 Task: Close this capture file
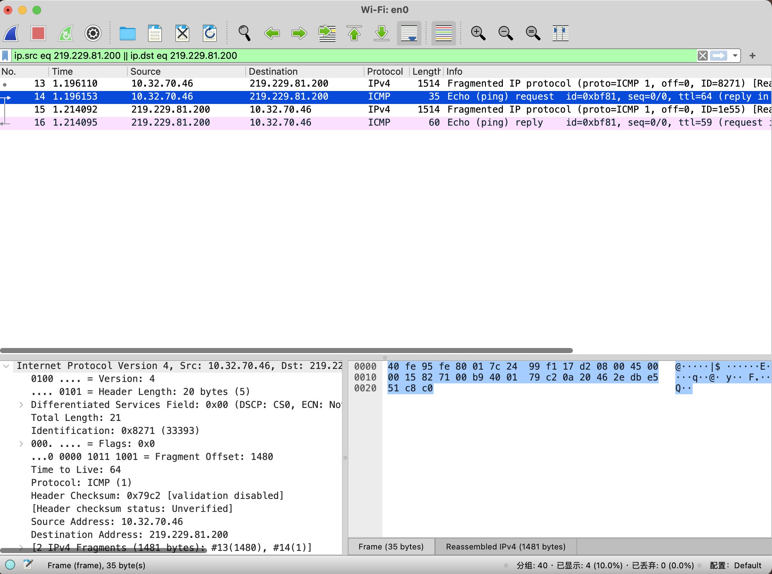(x=182, y=33)
